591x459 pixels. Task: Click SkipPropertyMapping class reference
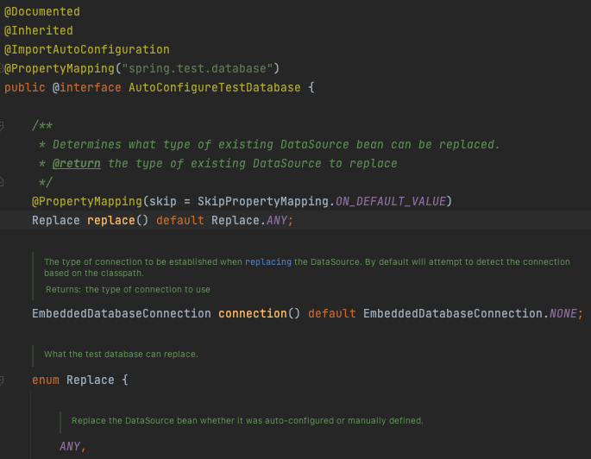pos(263,201)
